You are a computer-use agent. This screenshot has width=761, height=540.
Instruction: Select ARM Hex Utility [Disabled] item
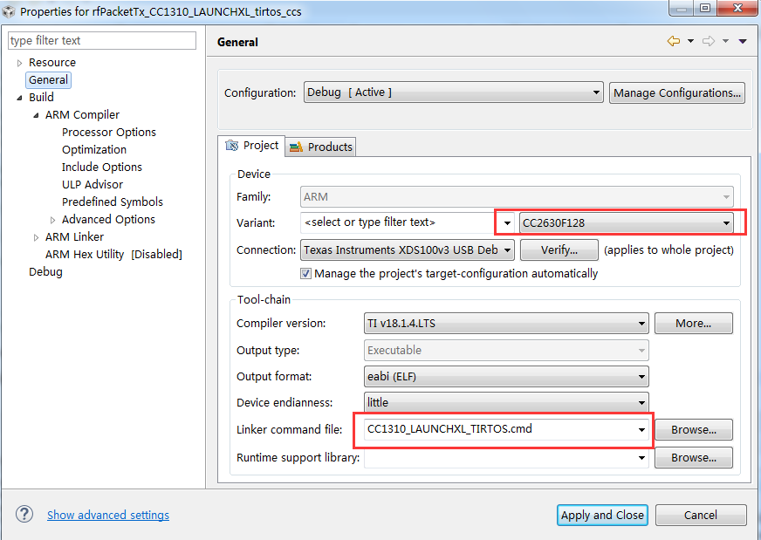[x=113, y=255]
